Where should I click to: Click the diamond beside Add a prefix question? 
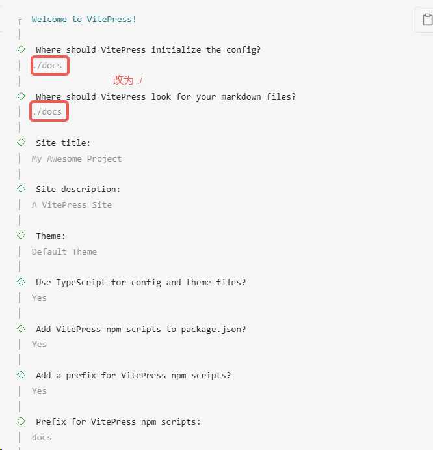21,374
